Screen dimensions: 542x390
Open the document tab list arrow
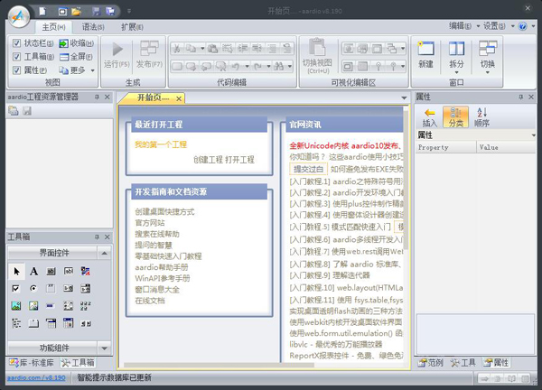click(x=404, y=98)
